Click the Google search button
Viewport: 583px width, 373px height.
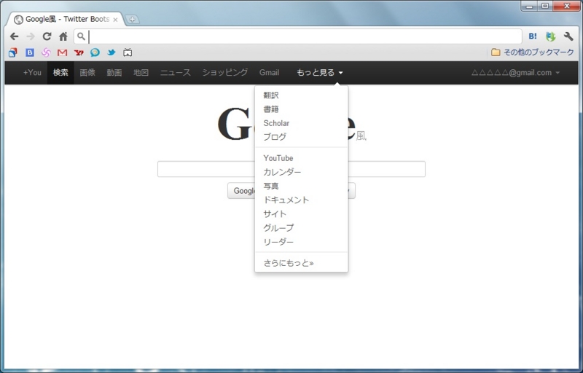click(241, 191)
